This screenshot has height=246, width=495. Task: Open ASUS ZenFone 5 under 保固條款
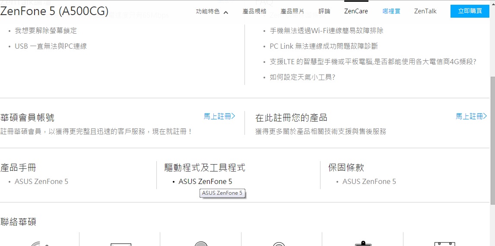(369, 181)
